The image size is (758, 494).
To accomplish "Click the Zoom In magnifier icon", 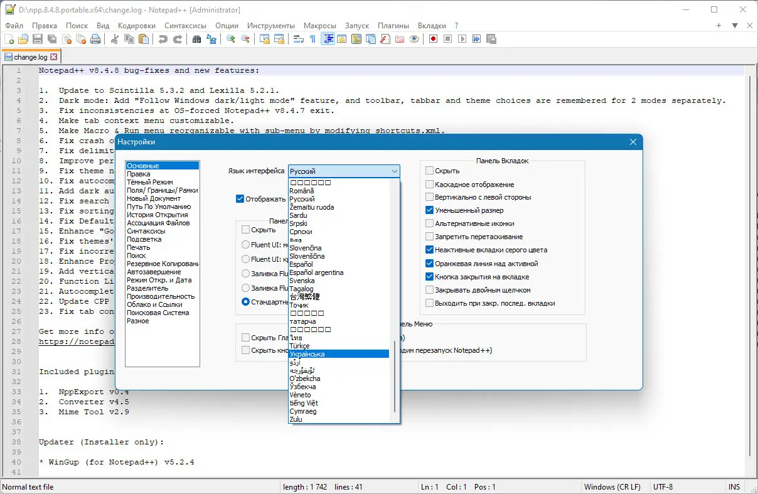I will [x=231, y=39].
